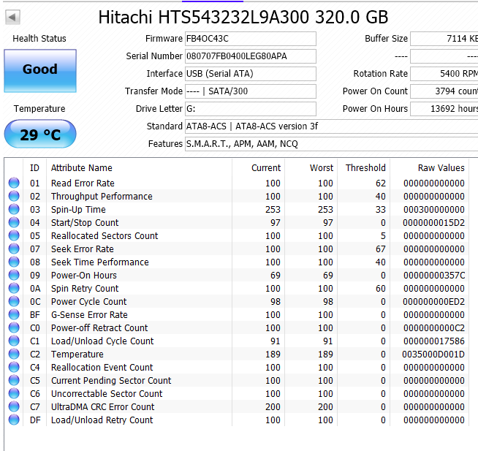
Task: Select the Uncorrectable Sector Count attribute name
Action: 107,394
